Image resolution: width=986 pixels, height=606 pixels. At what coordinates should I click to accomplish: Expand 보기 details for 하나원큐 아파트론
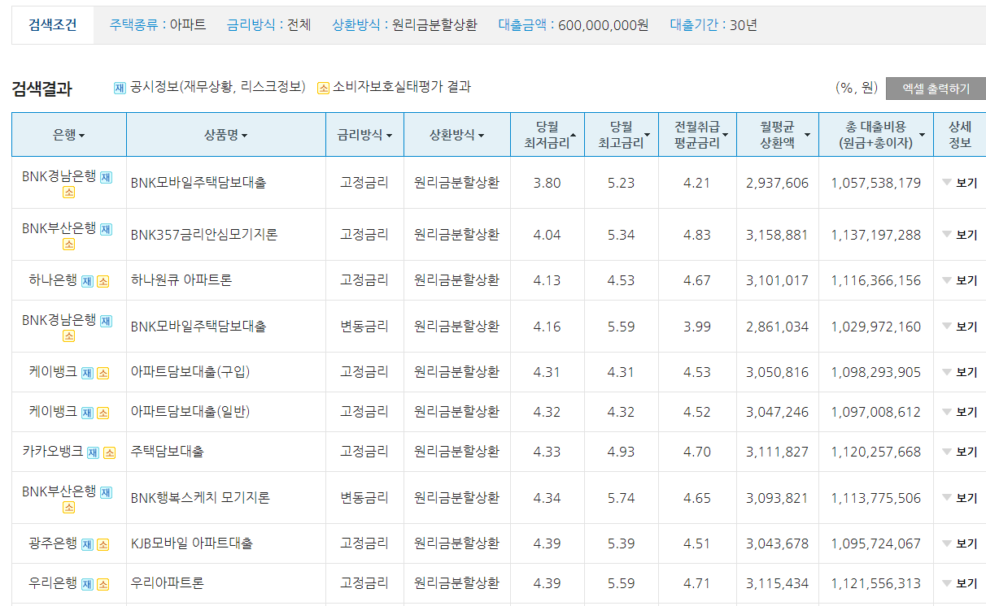coord(960,280)
